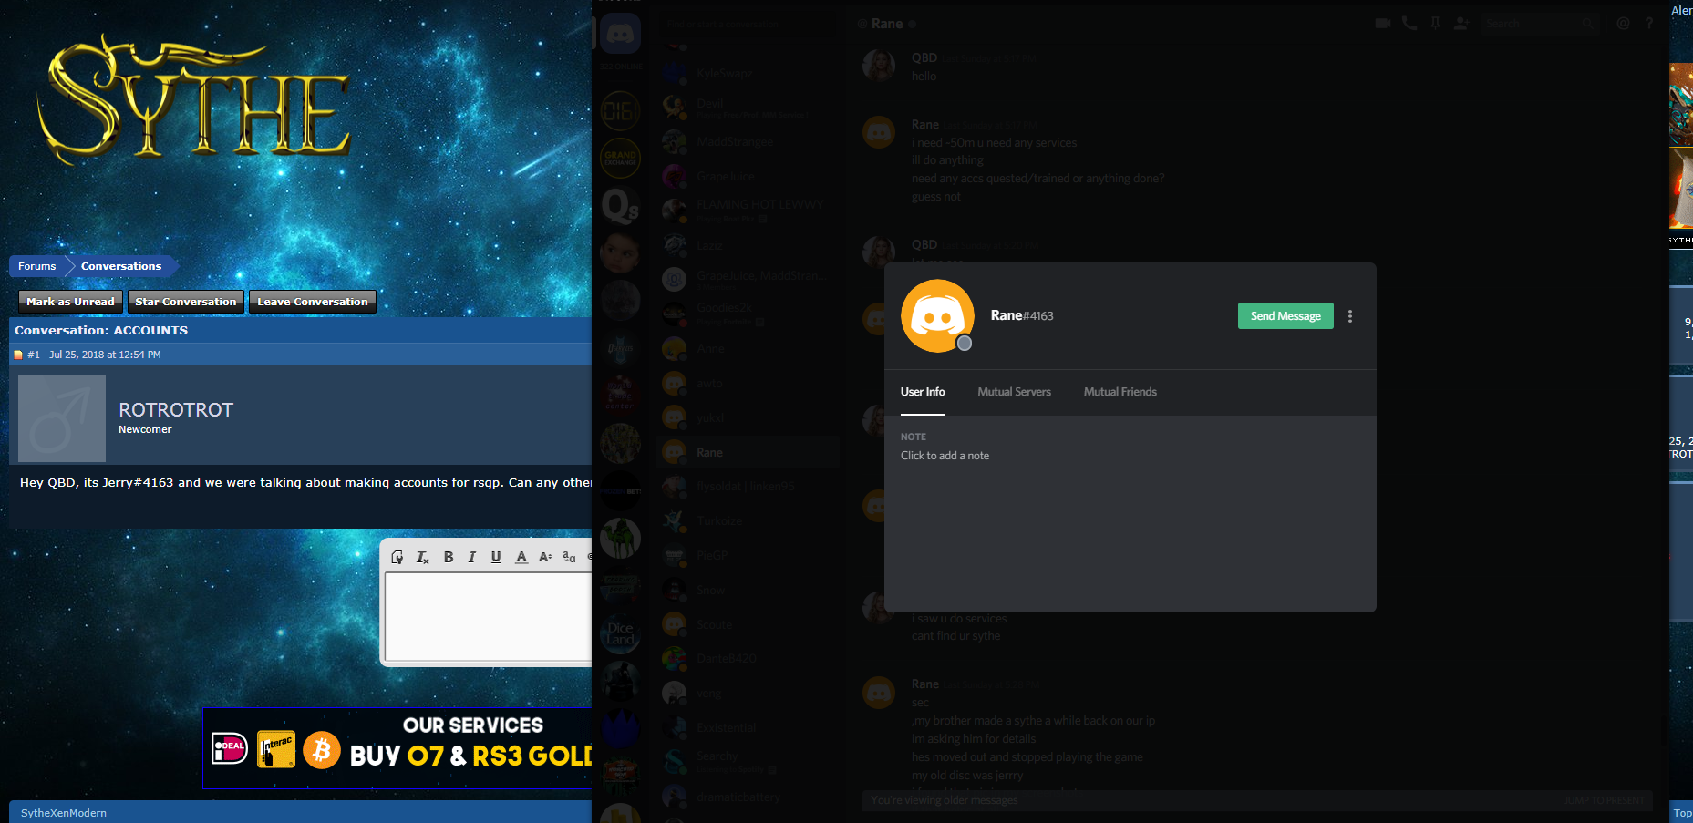
Task: Switch to the Mutual Servers tab
Action: pos(1014,392)
